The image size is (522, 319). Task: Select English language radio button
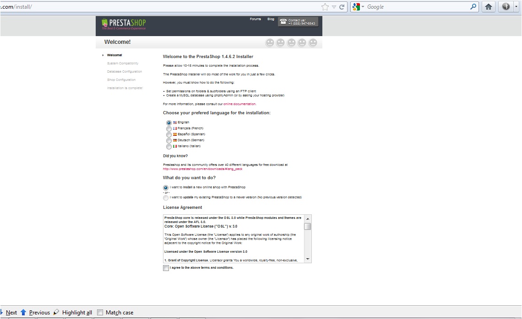tap(169, 122)
